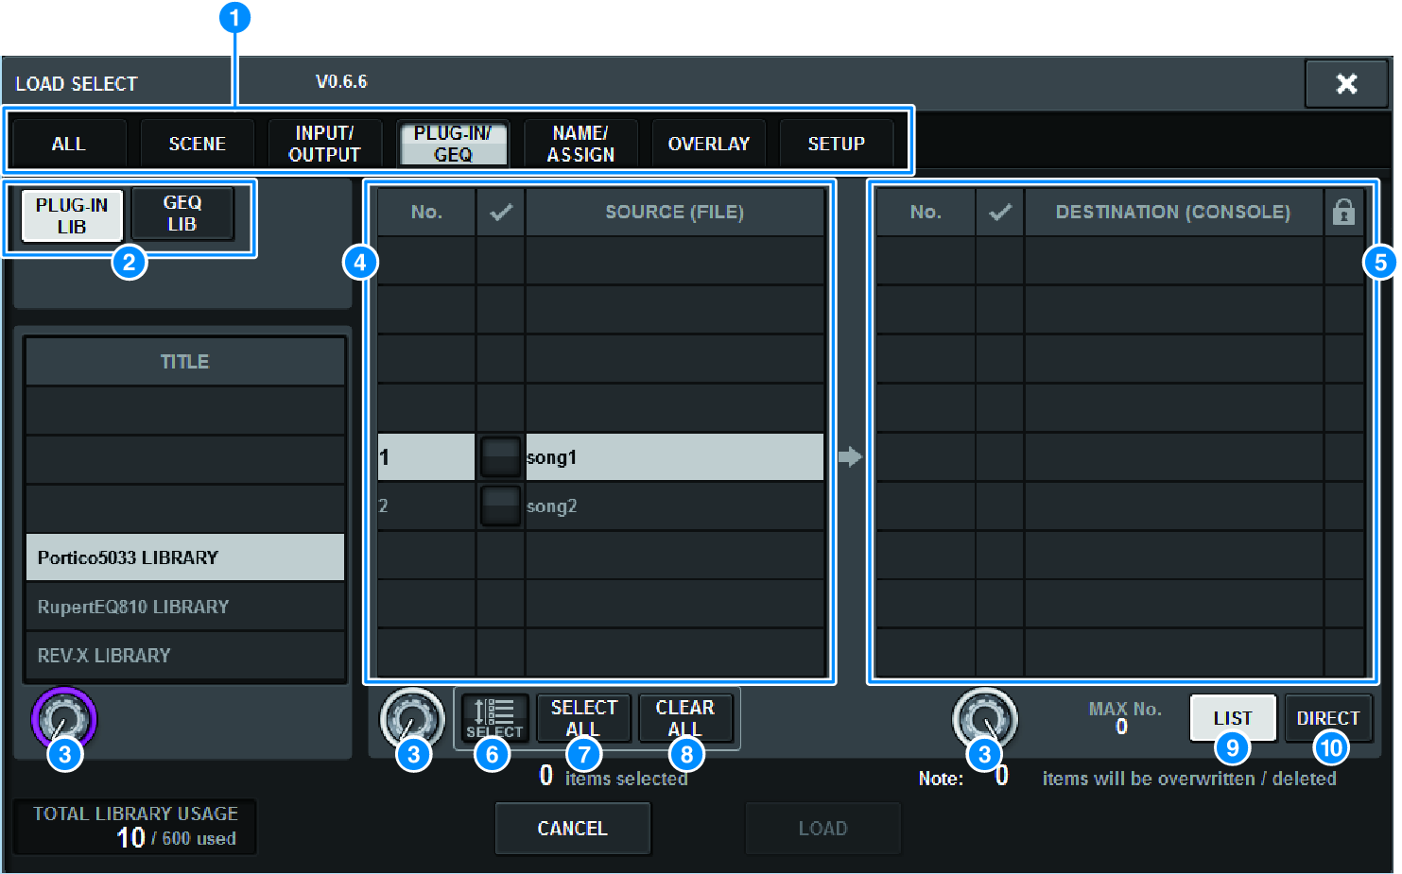Viewport: 1402px width, 874px height.
Task: Turn the scroll knob under the SOURCE list
Action: click(x=413, y=719)
